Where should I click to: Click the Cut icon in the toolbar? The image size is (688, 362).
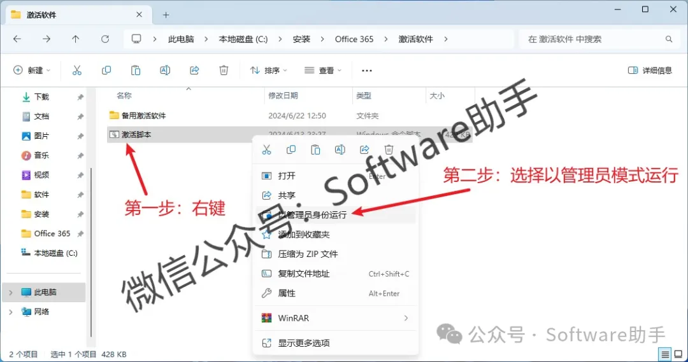click(x=77, y=70)
